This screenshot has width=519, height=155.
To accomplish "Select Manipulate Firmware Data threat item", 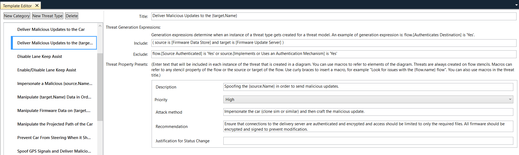I will [x=54, y=111].
